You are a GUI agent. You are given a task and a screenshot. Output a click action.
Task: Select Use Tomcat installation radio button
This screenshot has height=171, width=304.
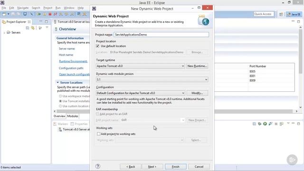pyautogui.click(x=60, y=101)
